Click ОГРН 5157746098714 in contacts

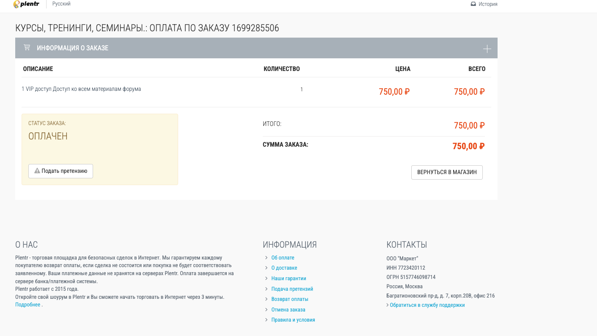click(411, 277)
